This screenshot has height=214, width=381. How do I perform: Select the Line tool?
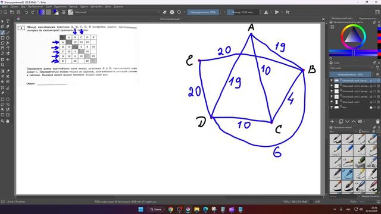coord(8,33)
